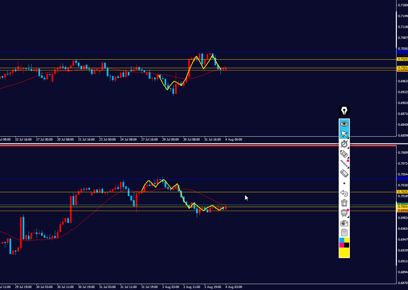Select the cursor arrow mode

pos(344,134)
